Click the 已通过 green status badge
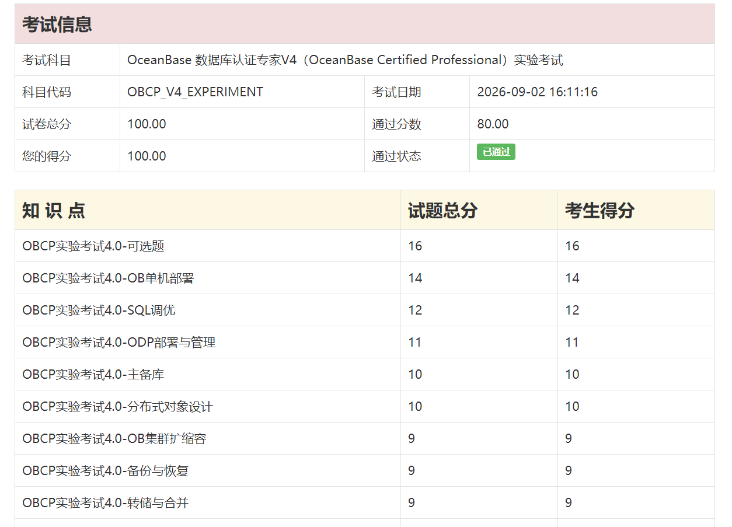 point(496,152)
